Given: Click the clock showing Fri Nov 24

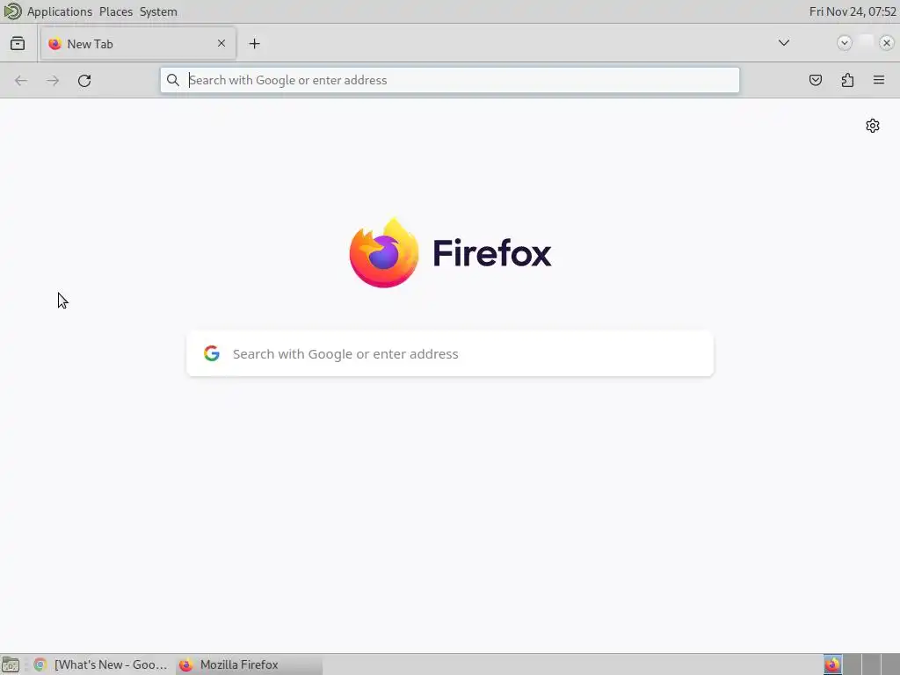Looking at the screenshot, I should click(853, 11).
